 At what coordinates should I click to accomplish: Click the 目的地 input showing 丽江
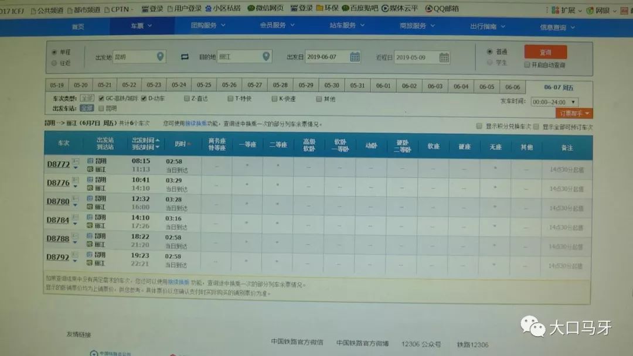(244, 57)
